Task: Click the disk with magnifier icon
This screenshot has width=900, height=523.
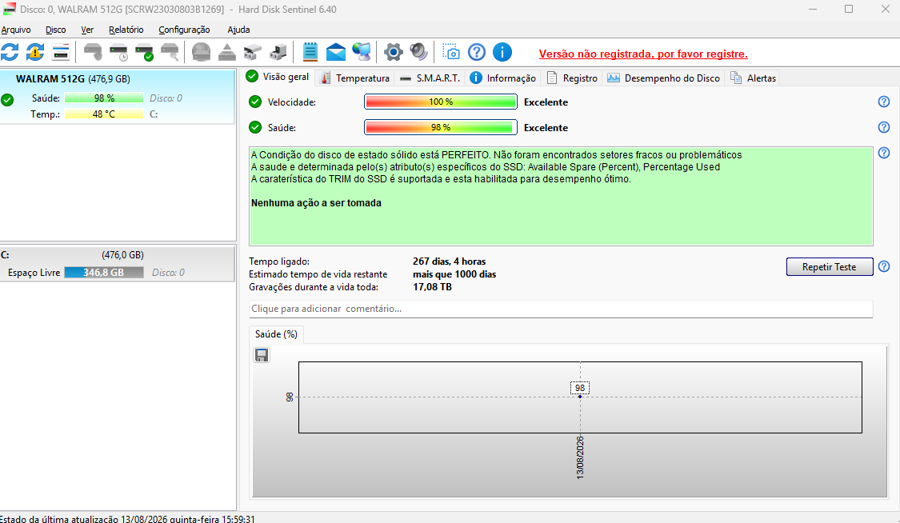Action: pos(170,52)
